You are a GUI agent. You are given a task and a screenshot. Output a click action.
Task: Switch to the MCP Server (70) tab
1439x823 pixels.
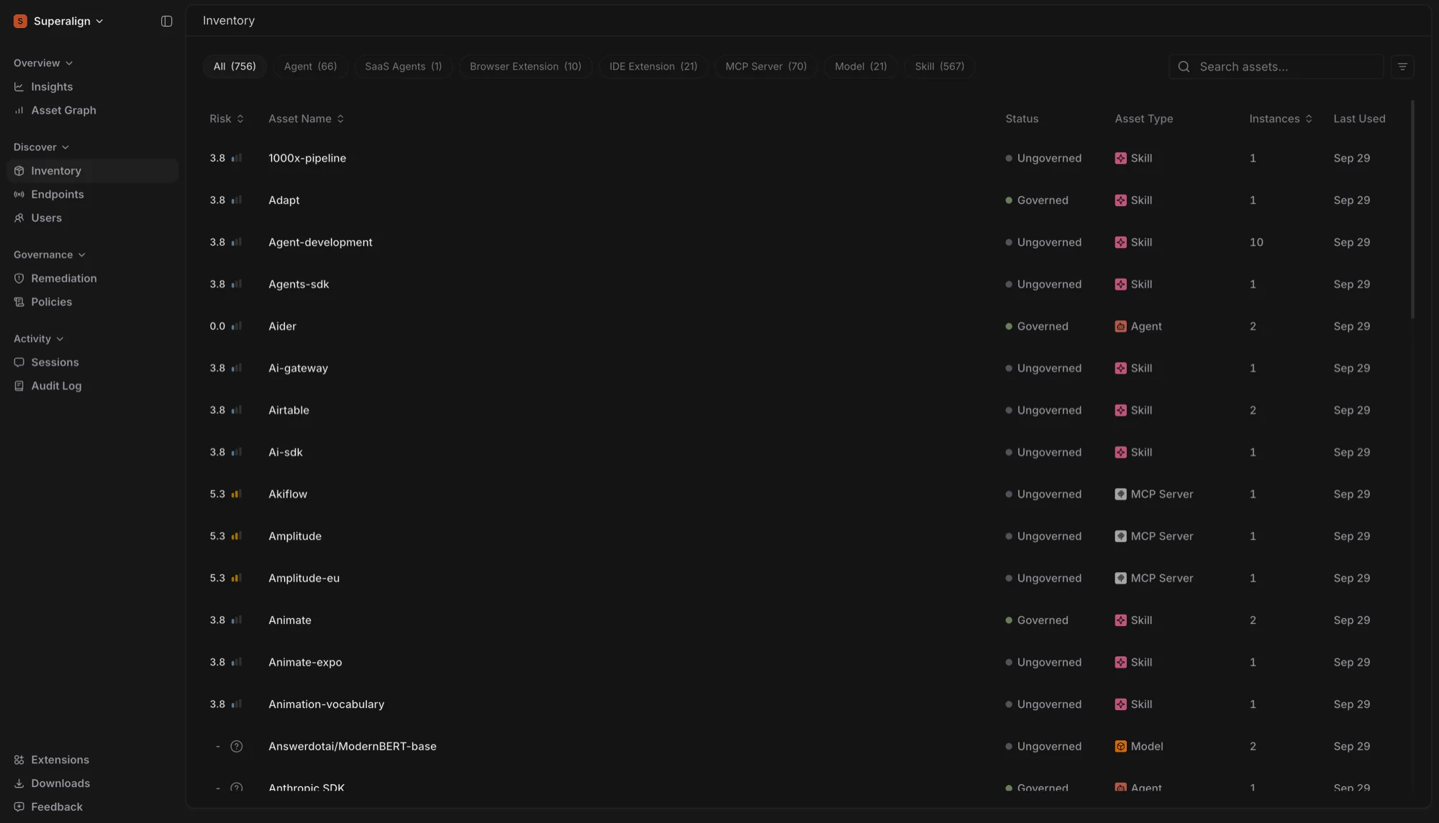pos(766,67)
